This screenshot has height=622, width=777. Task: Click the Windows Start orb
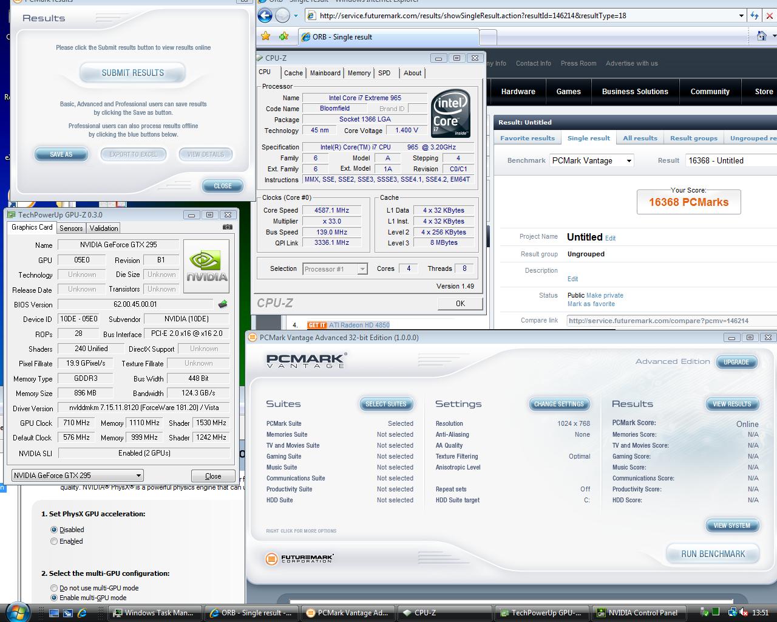pos(17,611)
